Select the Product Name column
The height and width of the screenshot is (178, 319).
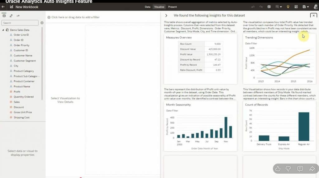click(22, 86)
